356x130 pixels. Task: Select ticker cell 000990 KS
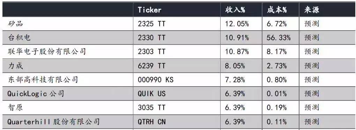point(156,80)
